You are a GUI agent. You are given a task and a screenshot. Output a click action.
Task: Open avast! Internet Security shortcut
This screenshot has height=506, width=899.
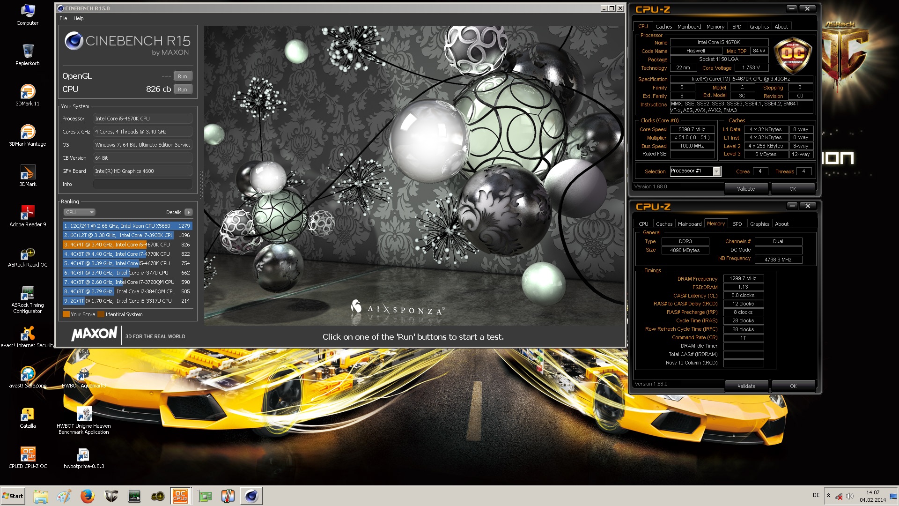[x=28, y=337]
